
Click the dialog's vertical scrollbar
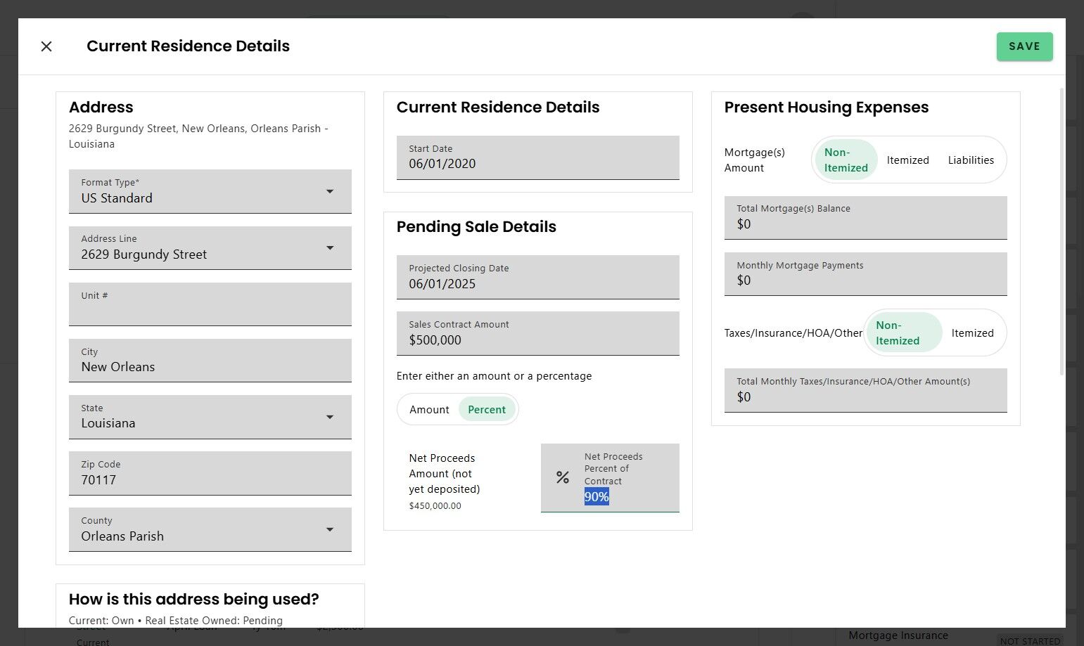pyautogui.click(x=1061, y=232)
